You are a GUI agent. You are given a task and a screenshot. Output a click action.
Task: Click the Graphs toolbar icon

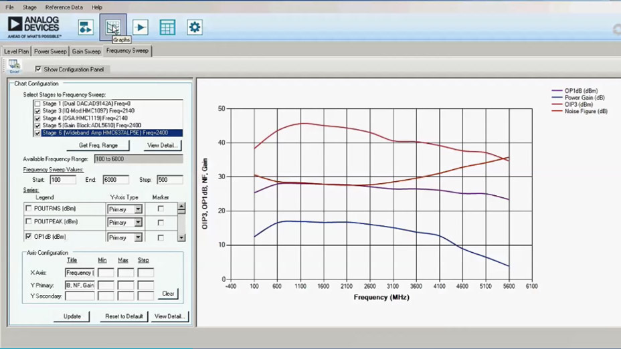click(113, 27)
